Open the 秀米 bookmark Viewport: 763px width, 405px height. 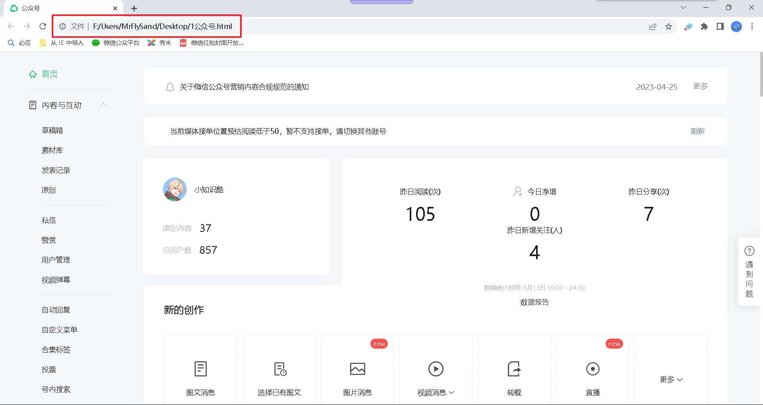point(159,43)
